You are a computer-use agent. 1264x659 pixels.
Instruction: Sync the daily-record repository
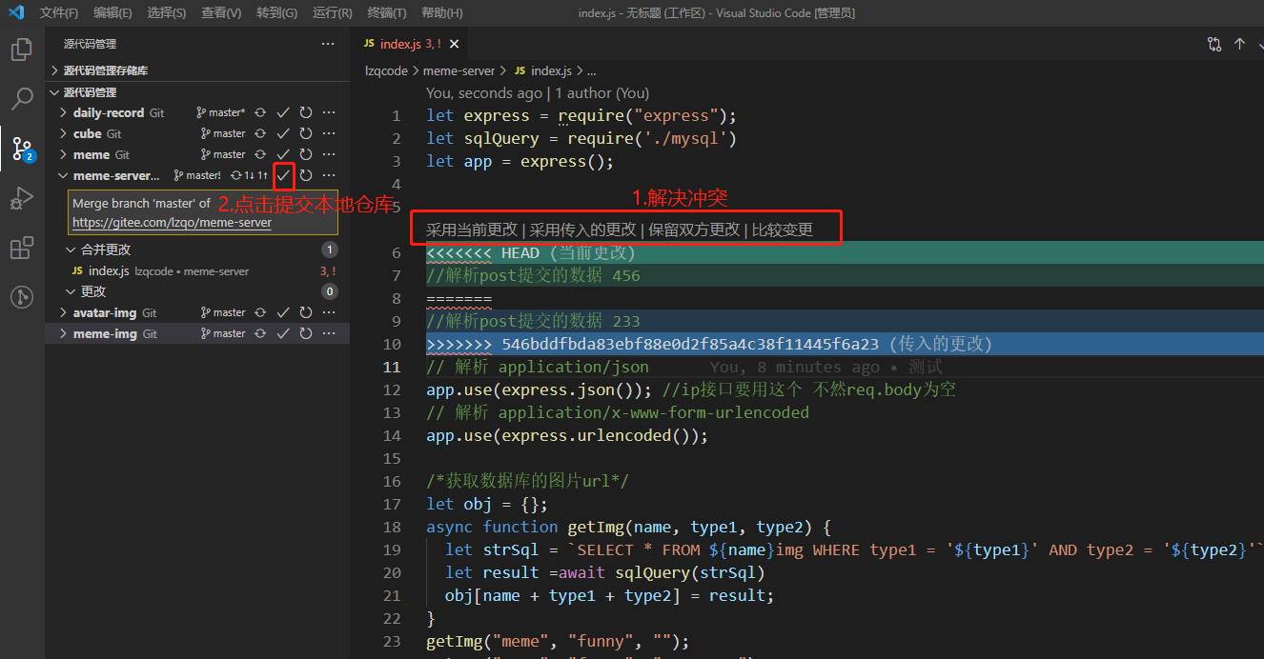259,111
